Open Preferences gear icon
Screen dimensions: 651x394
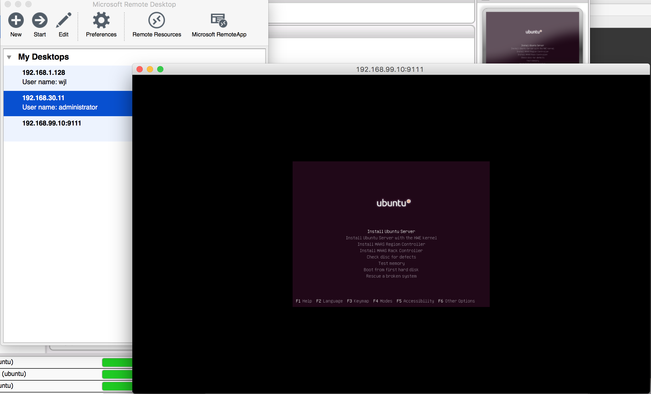[101, 20]
